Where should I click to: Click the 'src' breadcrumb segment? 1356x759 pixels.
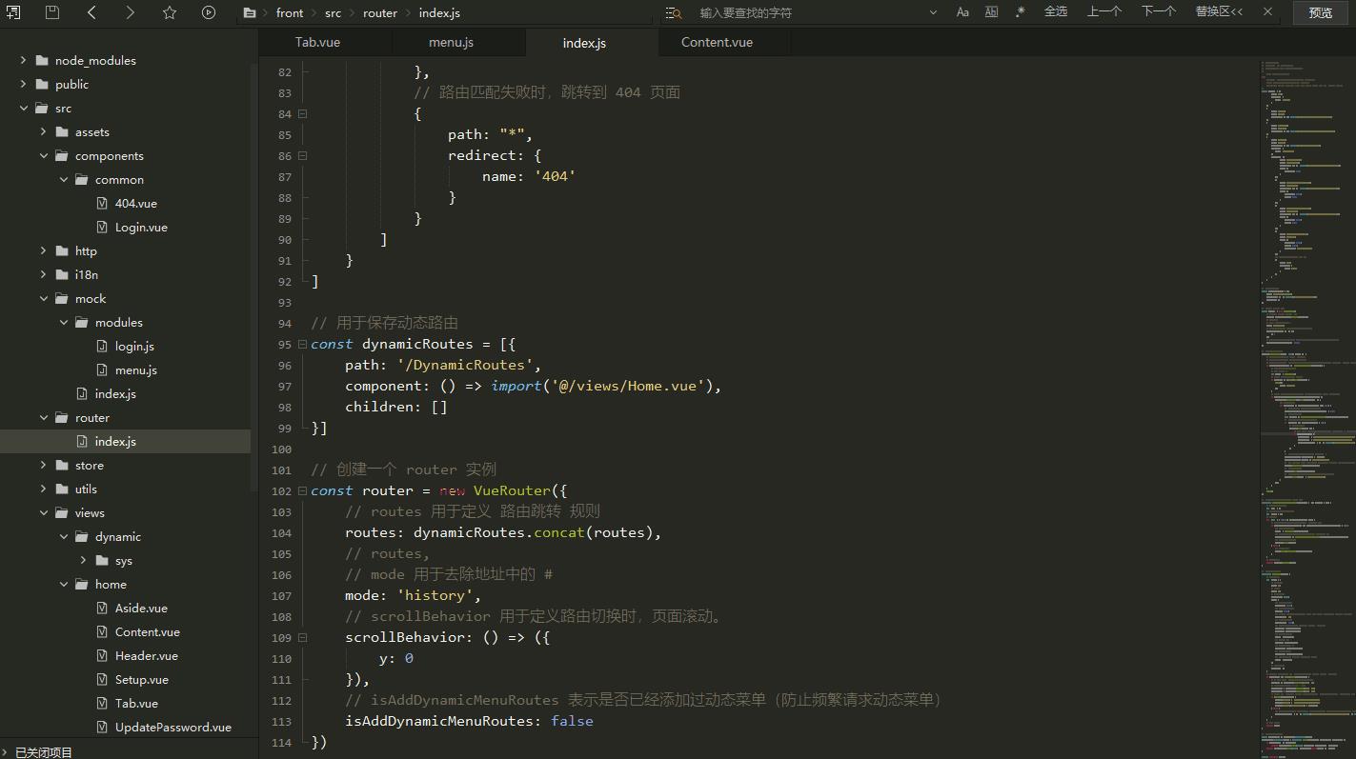point(333,12)
